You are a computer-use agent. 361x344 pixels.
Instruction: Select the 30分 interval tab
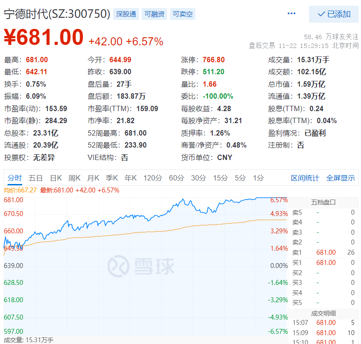198,178
